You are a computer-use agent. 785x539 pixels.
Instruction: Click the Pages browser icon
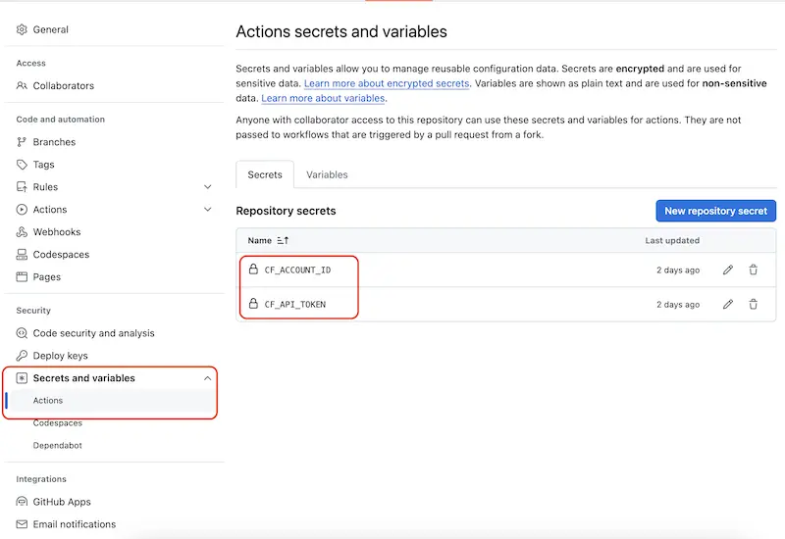coord(22,277)
